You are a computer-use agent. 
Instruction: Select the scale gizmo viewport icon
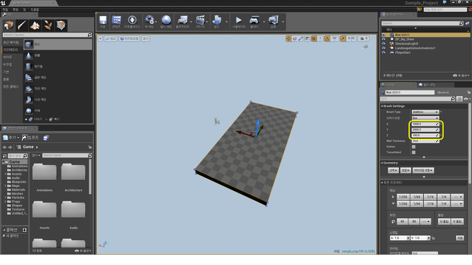pyautogui.click(x=301, y=39)
